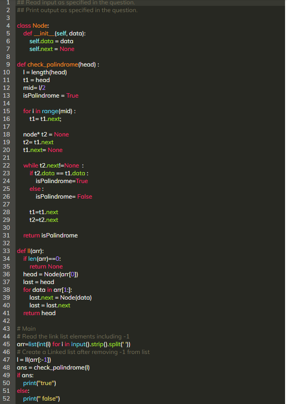
Task: Click 'return head' on line 41
Action: tap(39, 313)
